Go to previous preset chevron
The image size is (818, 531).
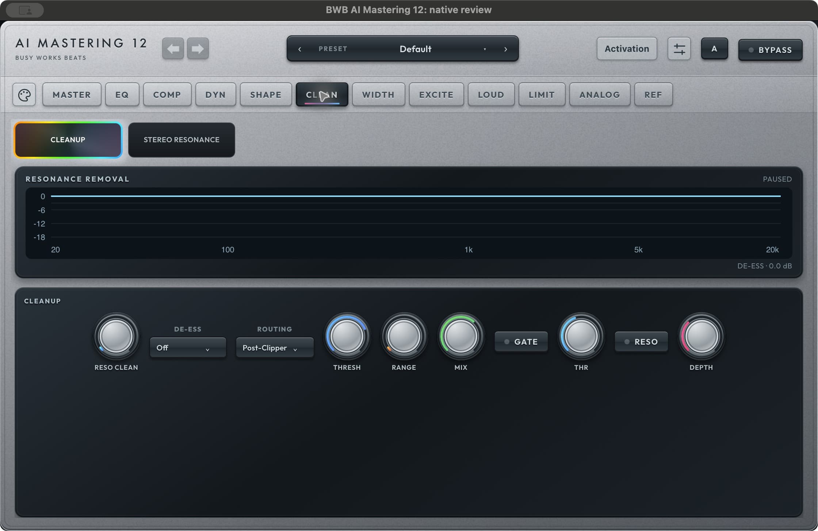[x=299, y=49]
